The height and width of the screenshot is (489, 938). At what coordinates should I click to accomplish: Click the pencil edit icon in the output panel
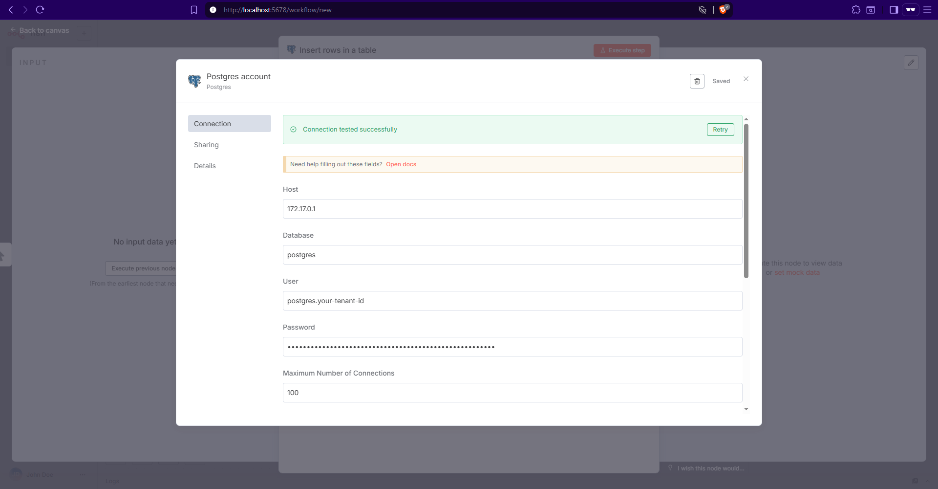911,63
